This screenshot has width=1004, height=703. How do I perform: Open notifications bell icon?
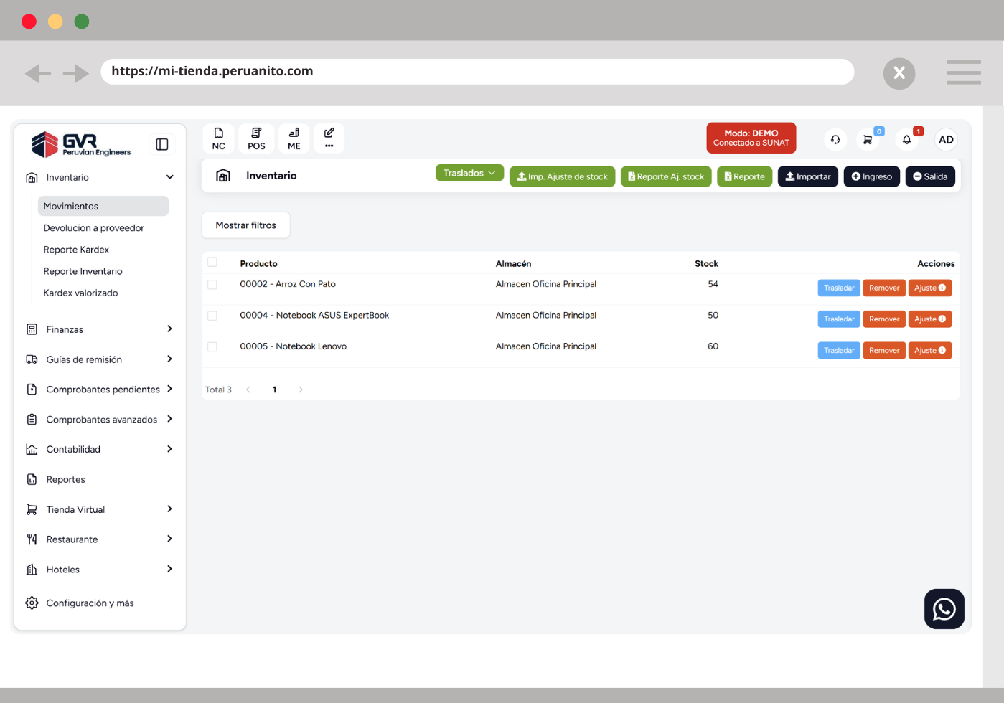click(907, 140)
